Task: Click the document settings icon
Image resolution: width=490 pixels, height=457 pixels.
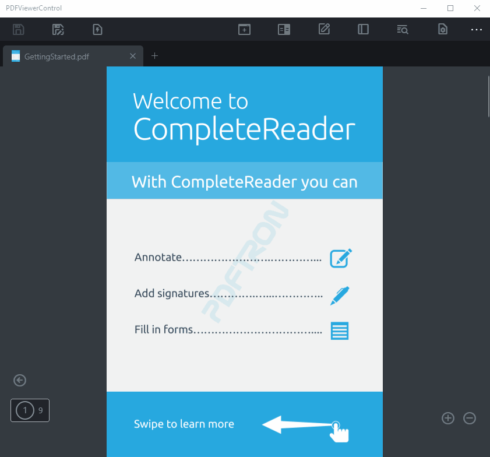Action: [443, 29]
